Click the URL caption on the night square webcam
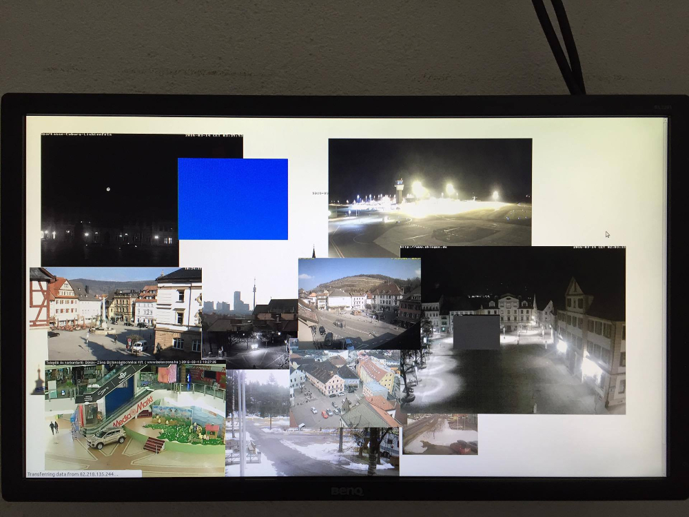The height and width of the screenshot is (517, 689). click(425, 247)
